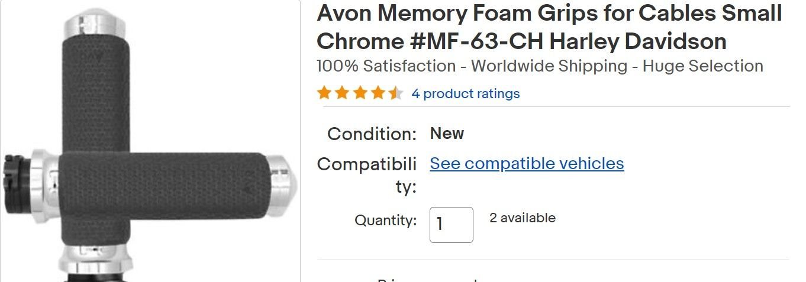
Task: Open the 4 product ratings link
Action: 465,93
